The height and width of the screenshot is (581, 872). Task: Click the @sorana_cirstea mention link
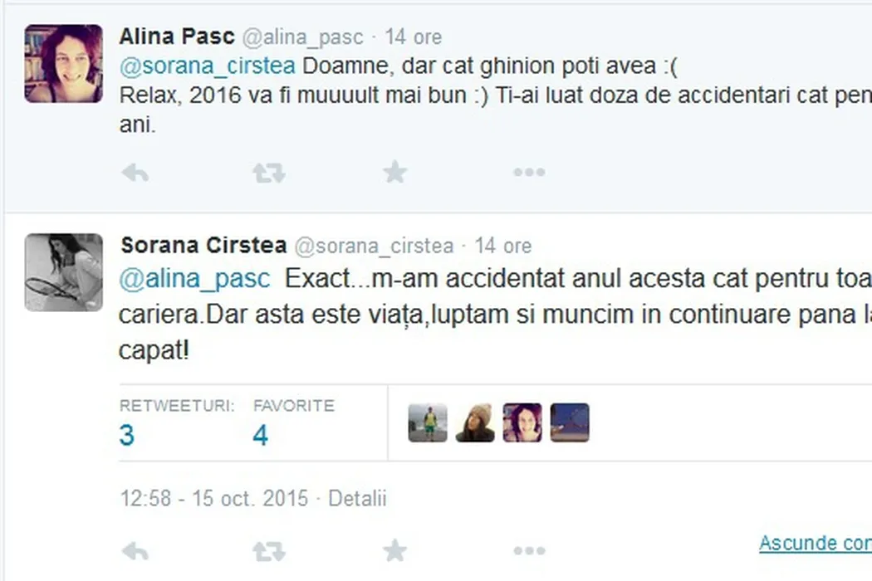click(207, 66)
